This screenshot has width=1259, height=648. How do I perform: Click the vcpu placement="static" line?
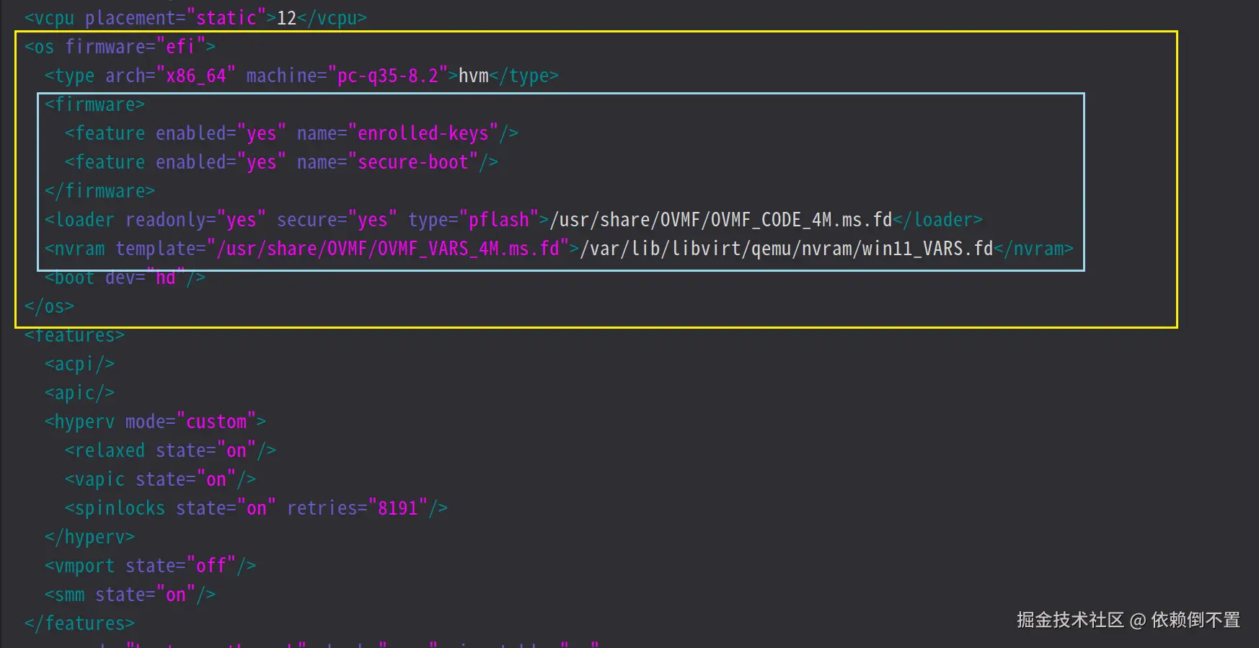[x=195, y=18]
